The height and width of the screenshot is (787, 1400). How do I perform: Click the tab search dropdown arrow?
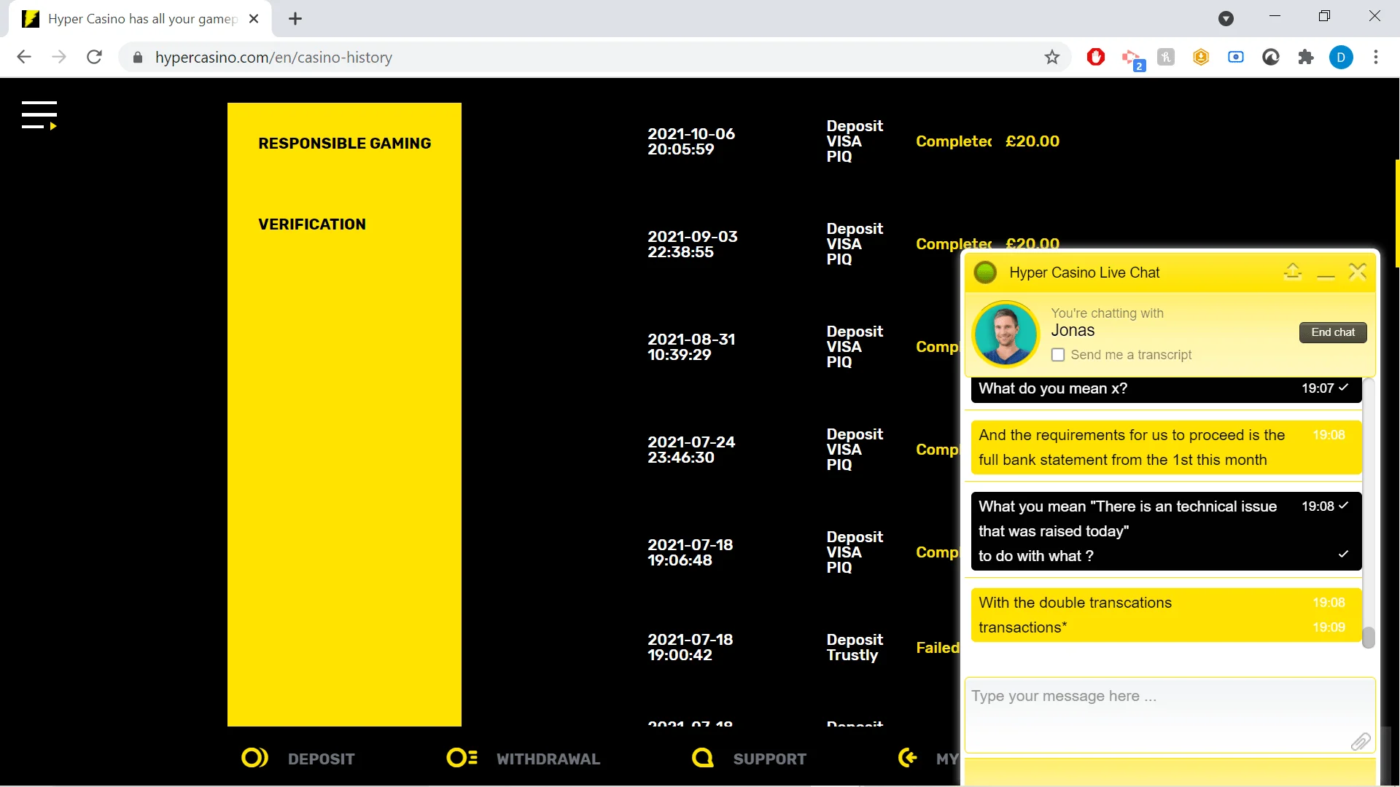pos(1226,19)
